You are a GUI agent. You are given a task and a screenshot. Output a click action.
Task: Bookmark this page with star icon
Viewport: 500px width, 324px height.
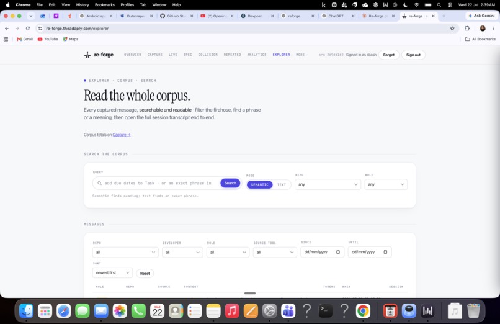tap(452, 29)
